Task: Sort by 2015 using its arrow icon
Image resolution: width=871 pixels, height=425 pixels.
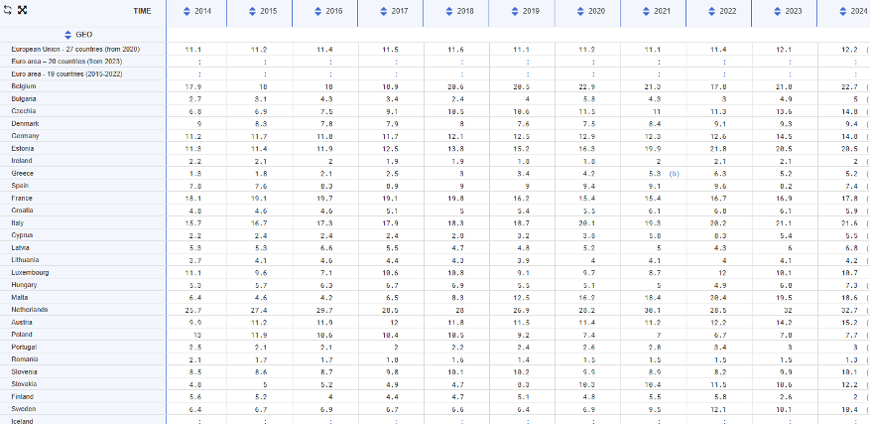Action: [252, 11]
